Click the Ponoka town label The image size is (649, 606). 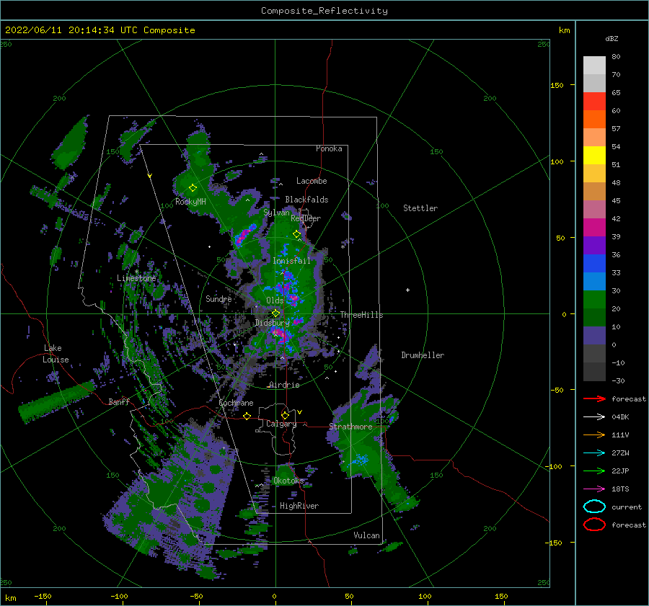pyautogui.click(x=329, y=148)
